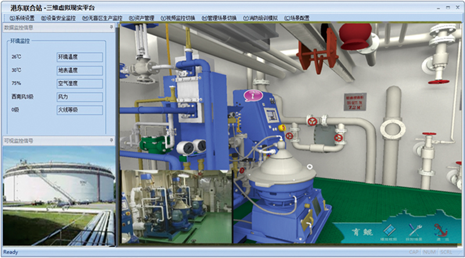Click the oil tank camera feed thumbnail

pyautogui.click(x=59, y=194)
